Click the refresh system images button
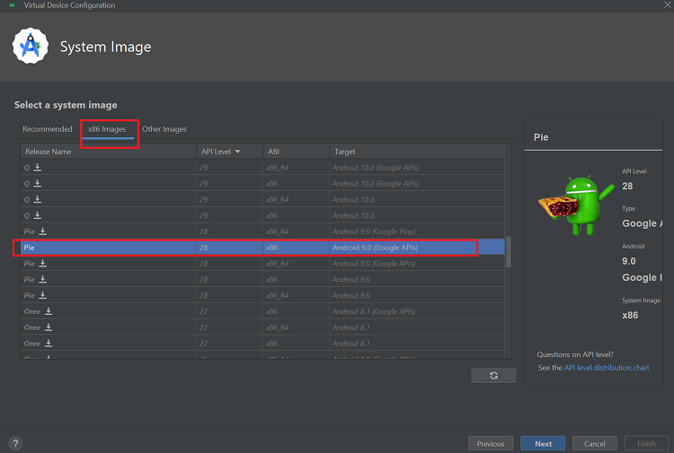Screen dimensions: 674x453 coord(493,375)
